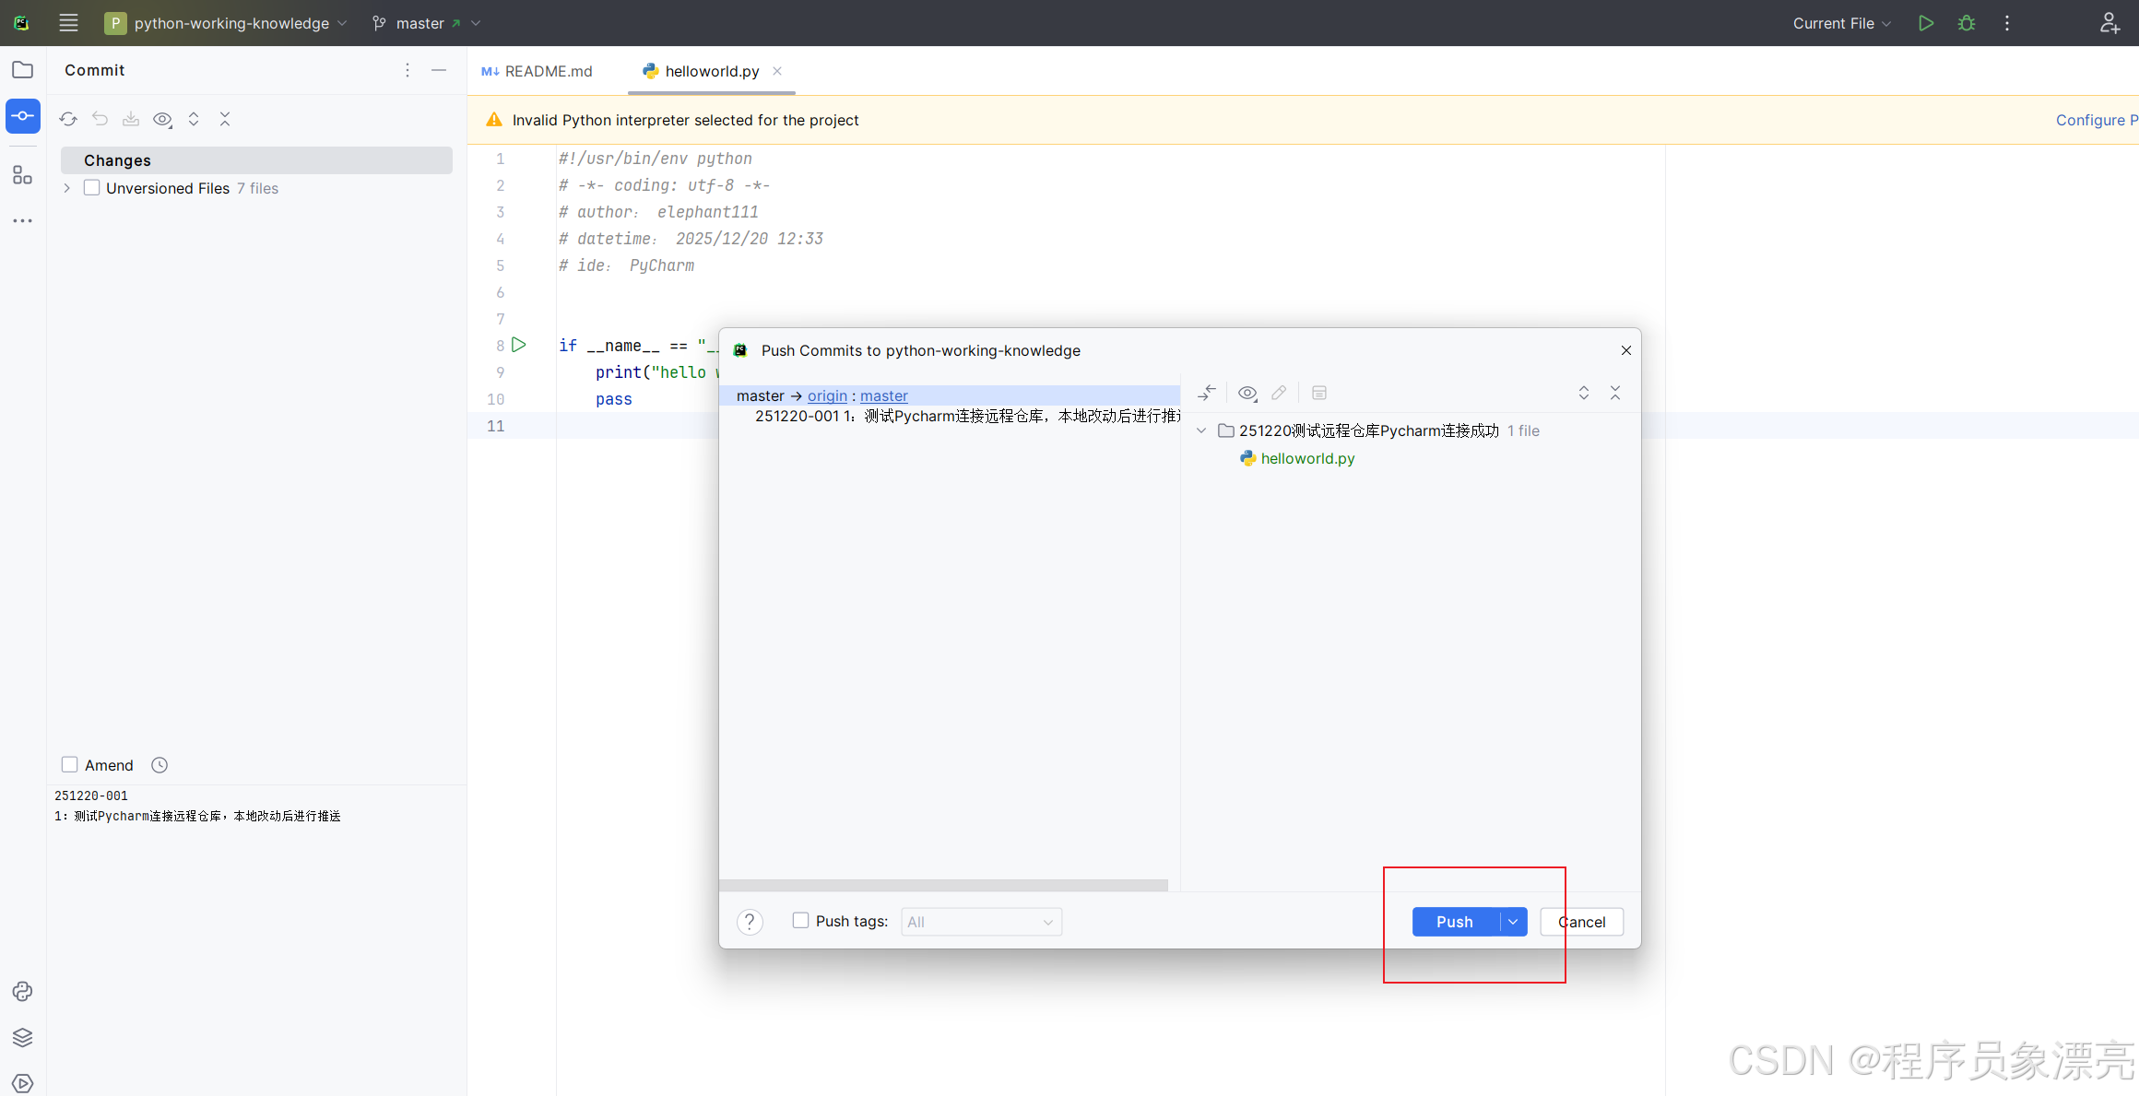The height and width of the screenshot is (1096, 2139).
Task: Show commit message history clock icon
Action: (160, 765)
